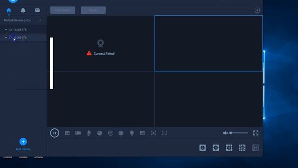Select the Default device group label

click(18, 20)
